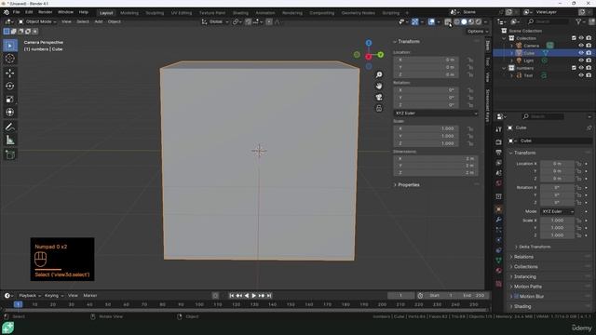596x335 pixels.
Task: Hide the Cube in the outliner
Action: (x=581, y=53)
